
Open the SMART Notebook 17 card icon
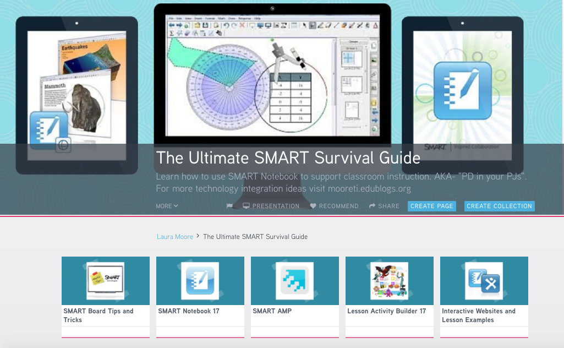point(200,281)
